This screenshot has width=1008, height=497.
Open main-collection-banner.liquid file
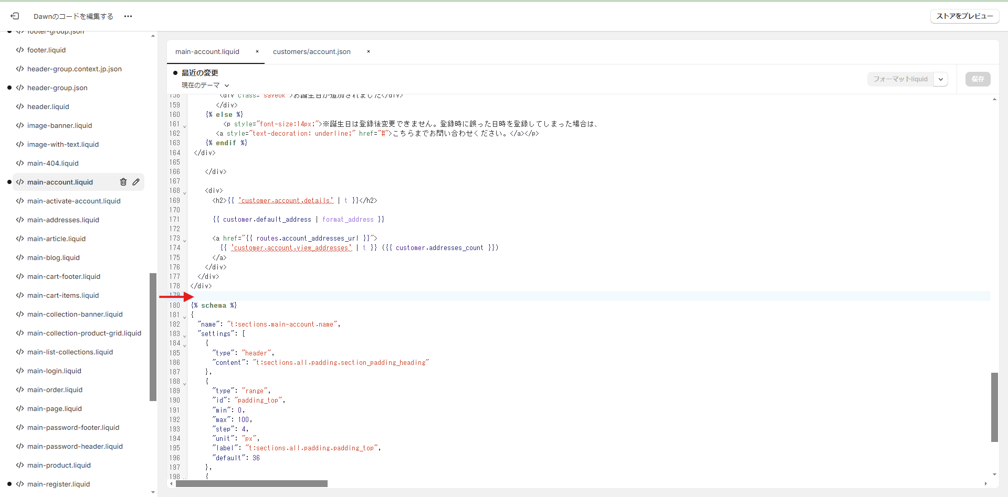75,314
